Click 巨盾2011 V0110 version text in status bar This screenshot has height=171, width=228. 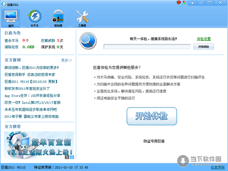[x=13, y=167]
